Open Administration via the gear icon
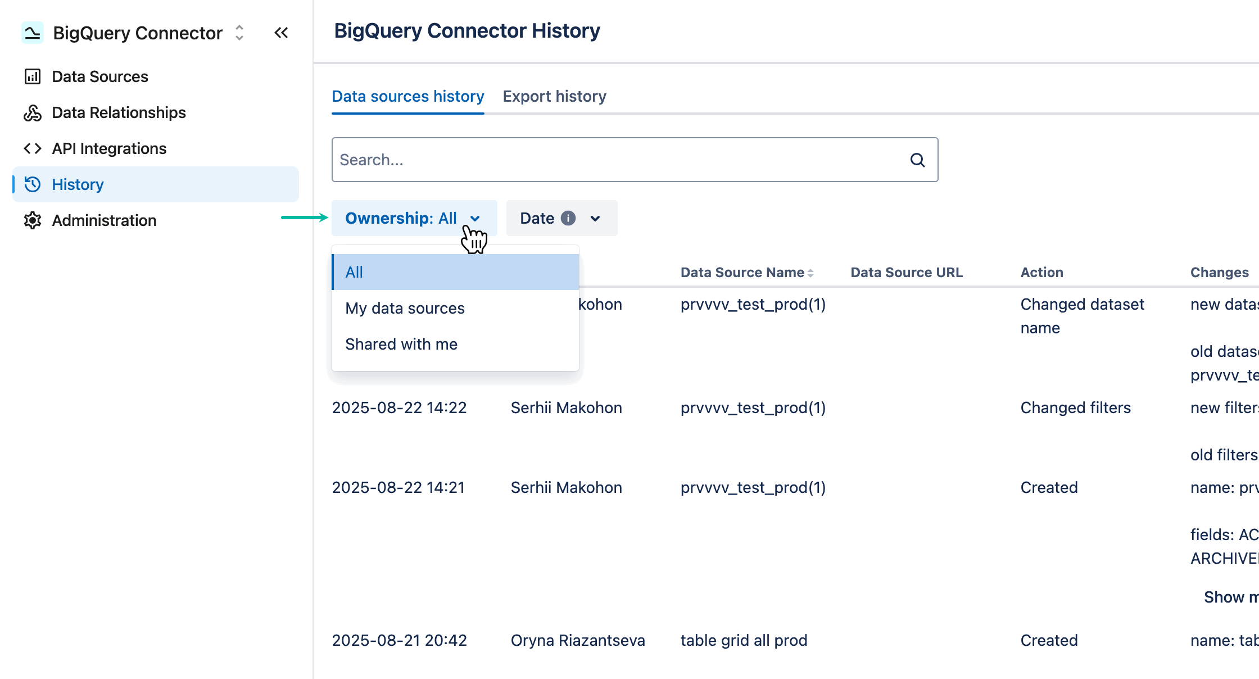Viewport: 1259px width, 679px height. [x=34, y=220]
